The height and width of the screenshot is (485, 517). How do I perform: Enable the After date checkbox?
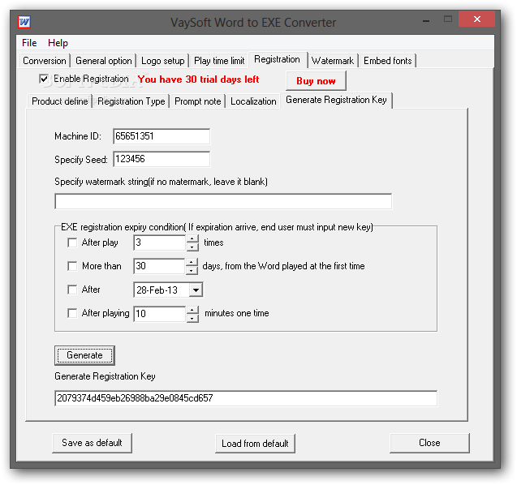[x=72, y=290]
